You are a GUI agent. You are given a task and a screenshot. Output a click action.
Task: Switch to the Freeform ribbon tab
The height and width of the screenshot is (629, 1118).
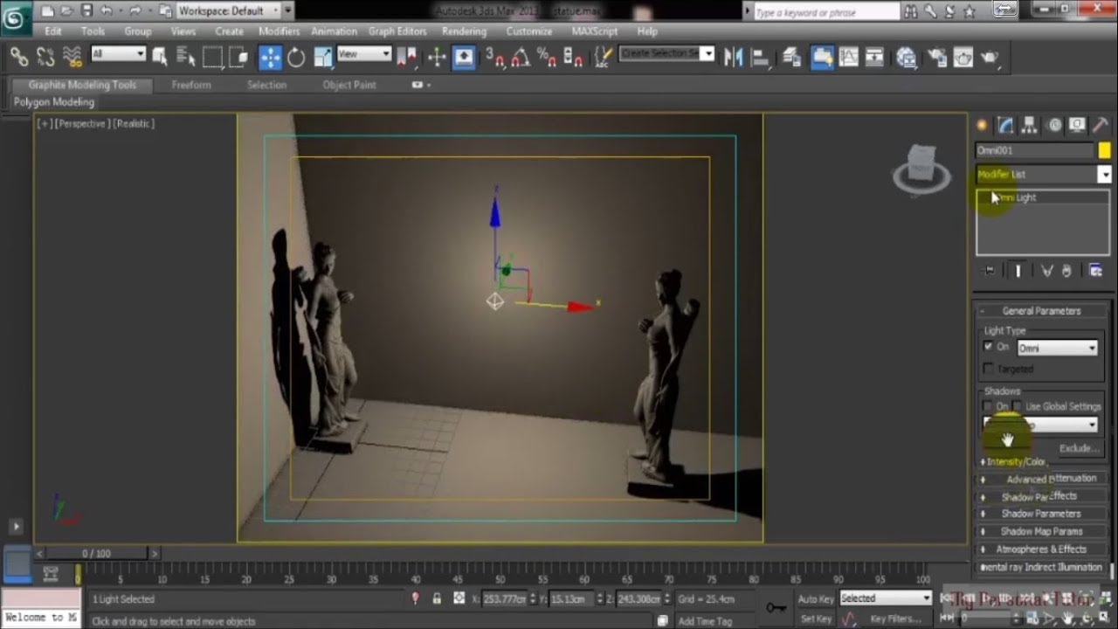click(191, 85)
